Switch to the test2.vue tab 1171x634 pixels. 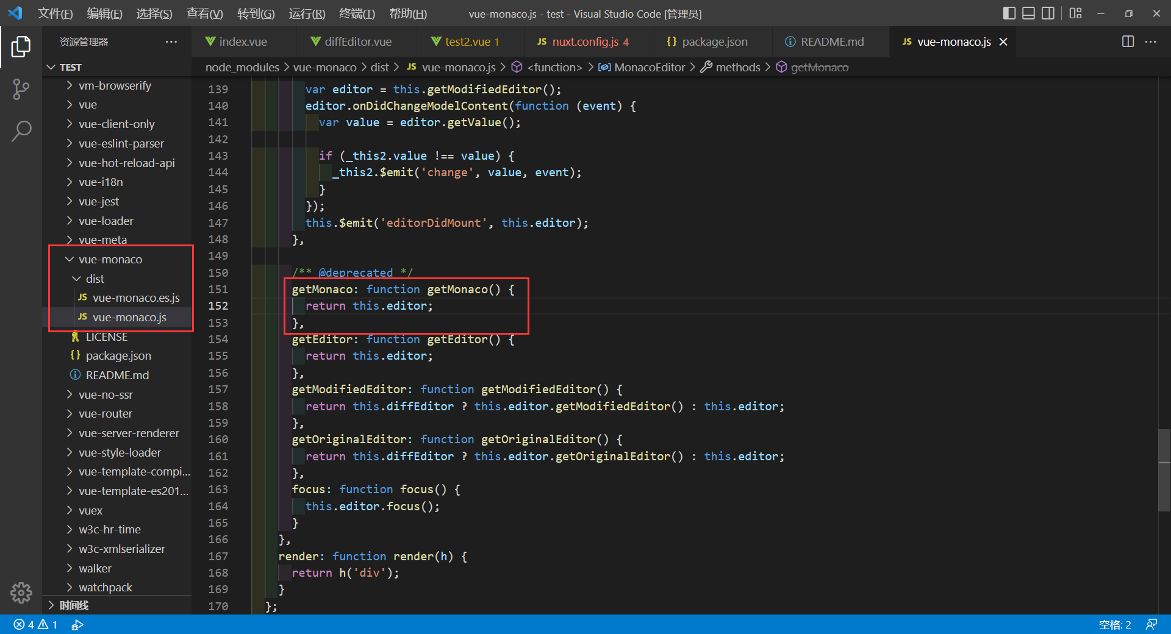click(x=470, y=41)
